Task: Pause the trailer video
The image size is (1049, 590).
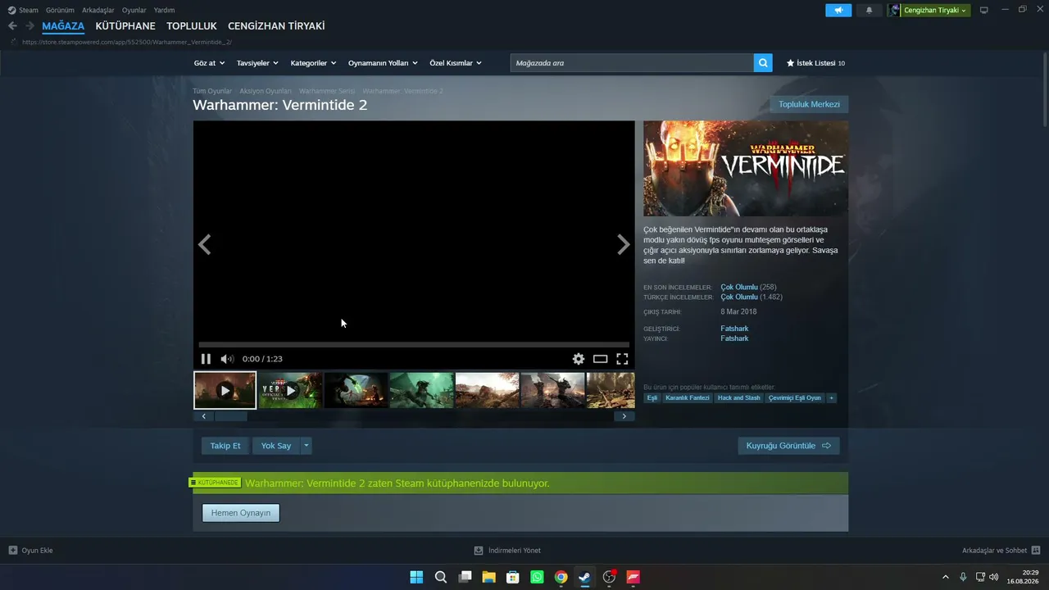Action: [x=206, y=359]
